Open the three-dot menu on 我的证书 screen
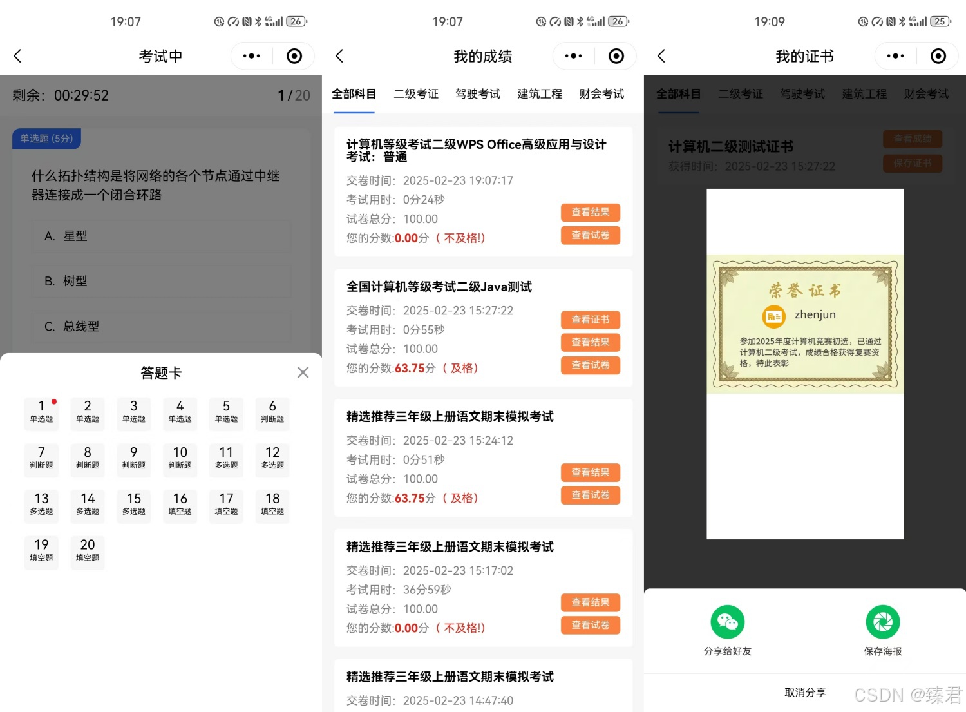 pyautogui.click(x=896, y=56)
